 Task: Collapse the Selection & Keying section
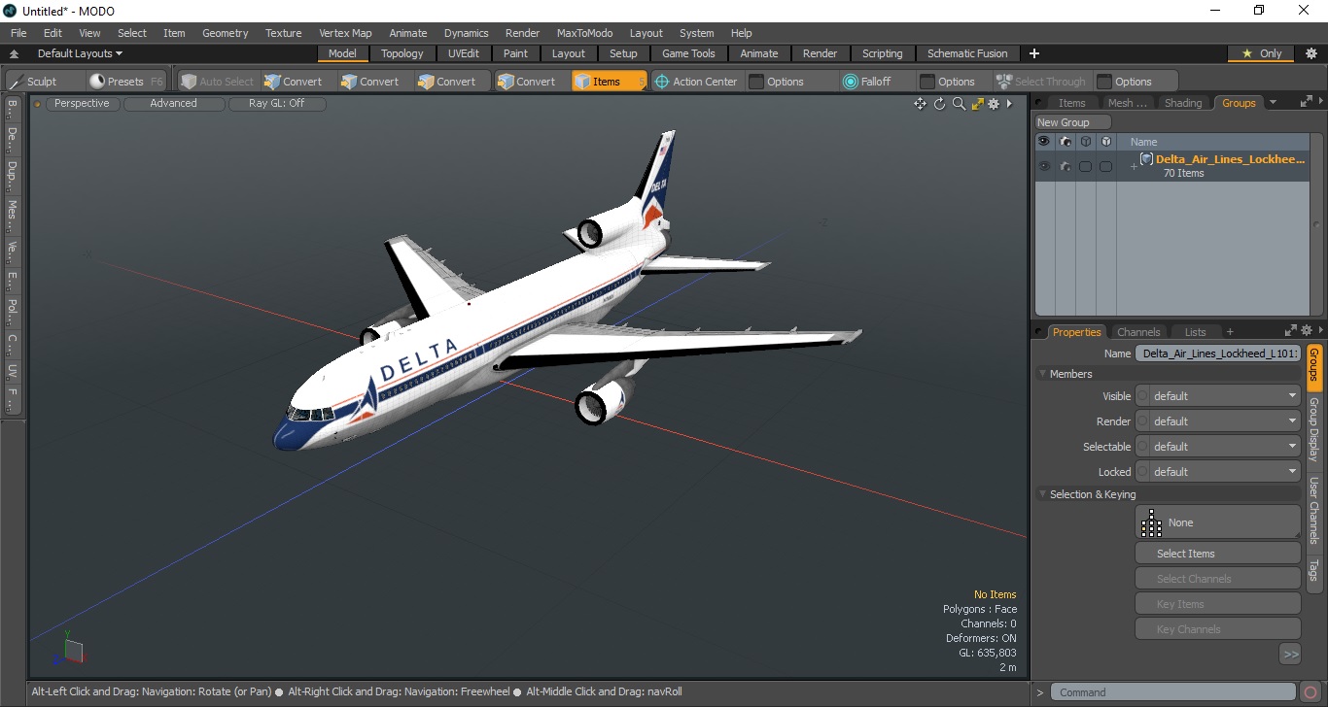1043,494
